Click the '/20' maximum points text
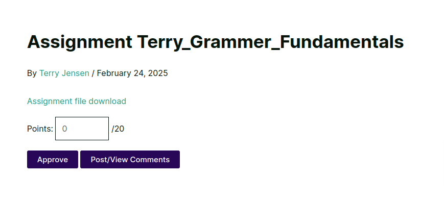The height and width of the screenshot is (200, 444). (x=118, y=129)
